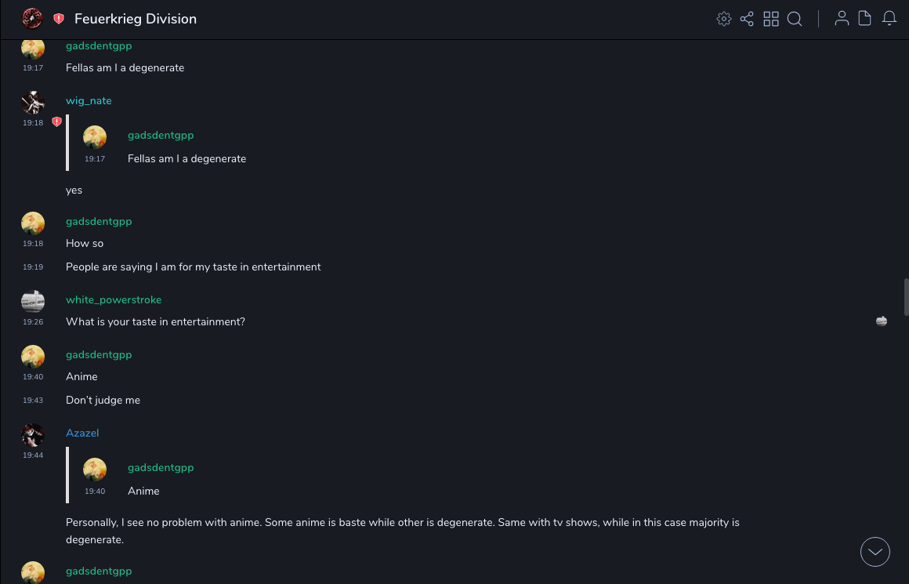
Task: Click the white_powerstroke username
Action: (114, 300)
